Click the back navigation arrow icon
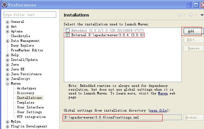Image resolution: width=204 pixels, height=129 pixels. (180, 15)
